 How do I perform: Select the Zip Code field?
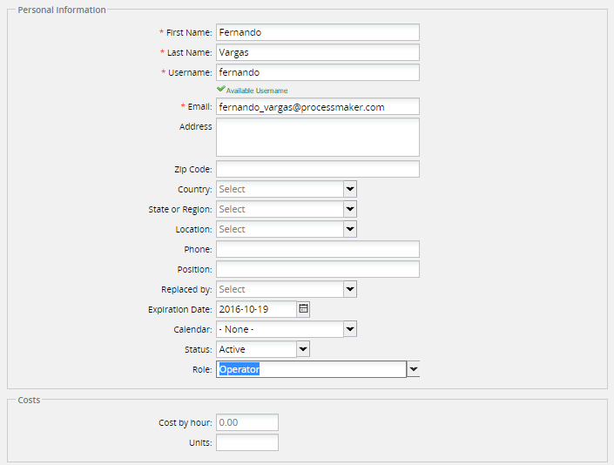(x=317, y=169)
